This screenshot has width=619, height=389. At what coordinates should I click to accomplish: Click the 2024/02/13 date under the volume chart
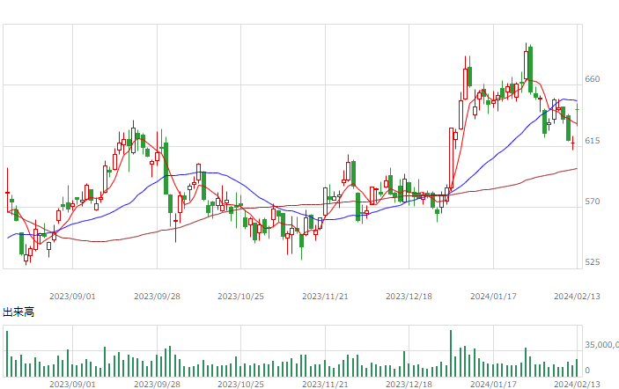577,385
